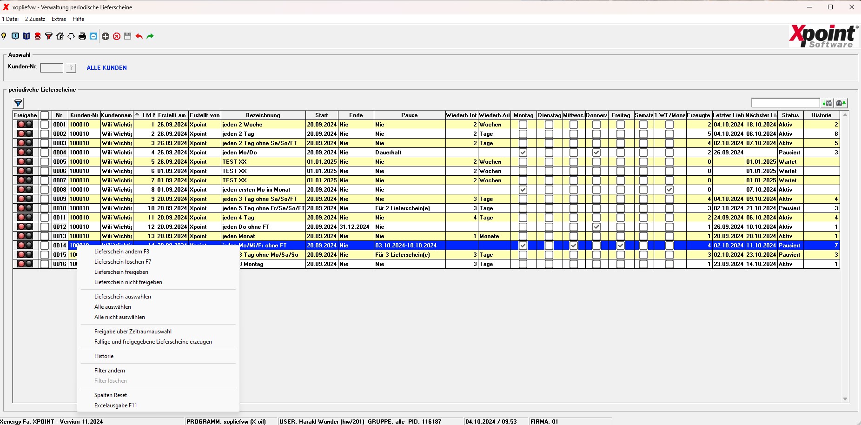
Task: Choose 'Alle auswählen' in context menu
Action: 113,307
